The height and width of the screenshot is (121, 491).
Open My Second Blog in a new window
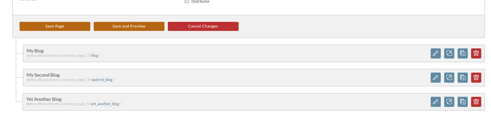click(449, 78)
